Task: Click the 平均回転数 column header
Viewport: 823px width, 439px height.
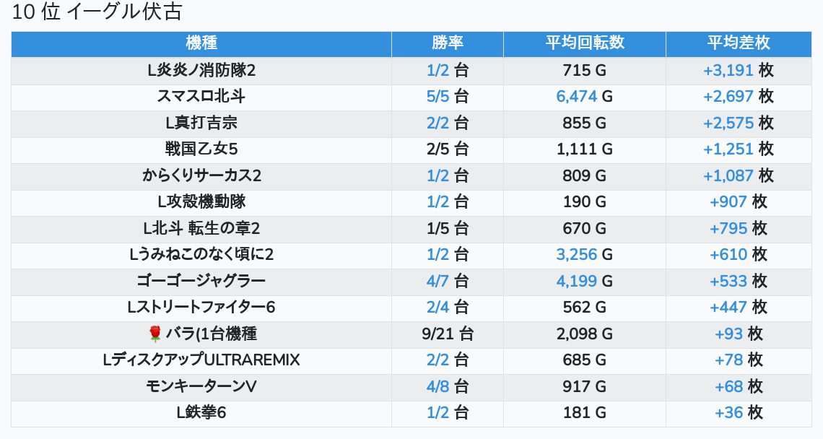Action: (584, 43)
